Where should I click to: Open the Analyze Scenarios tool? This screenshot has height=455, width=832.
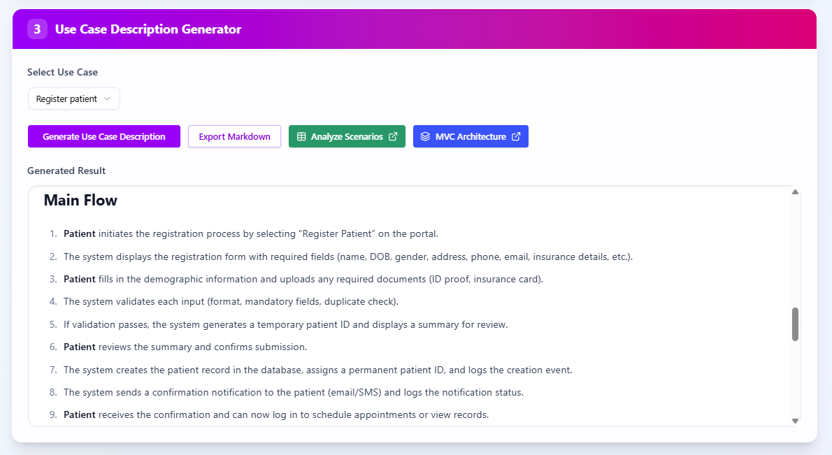(x=347, y=136)
